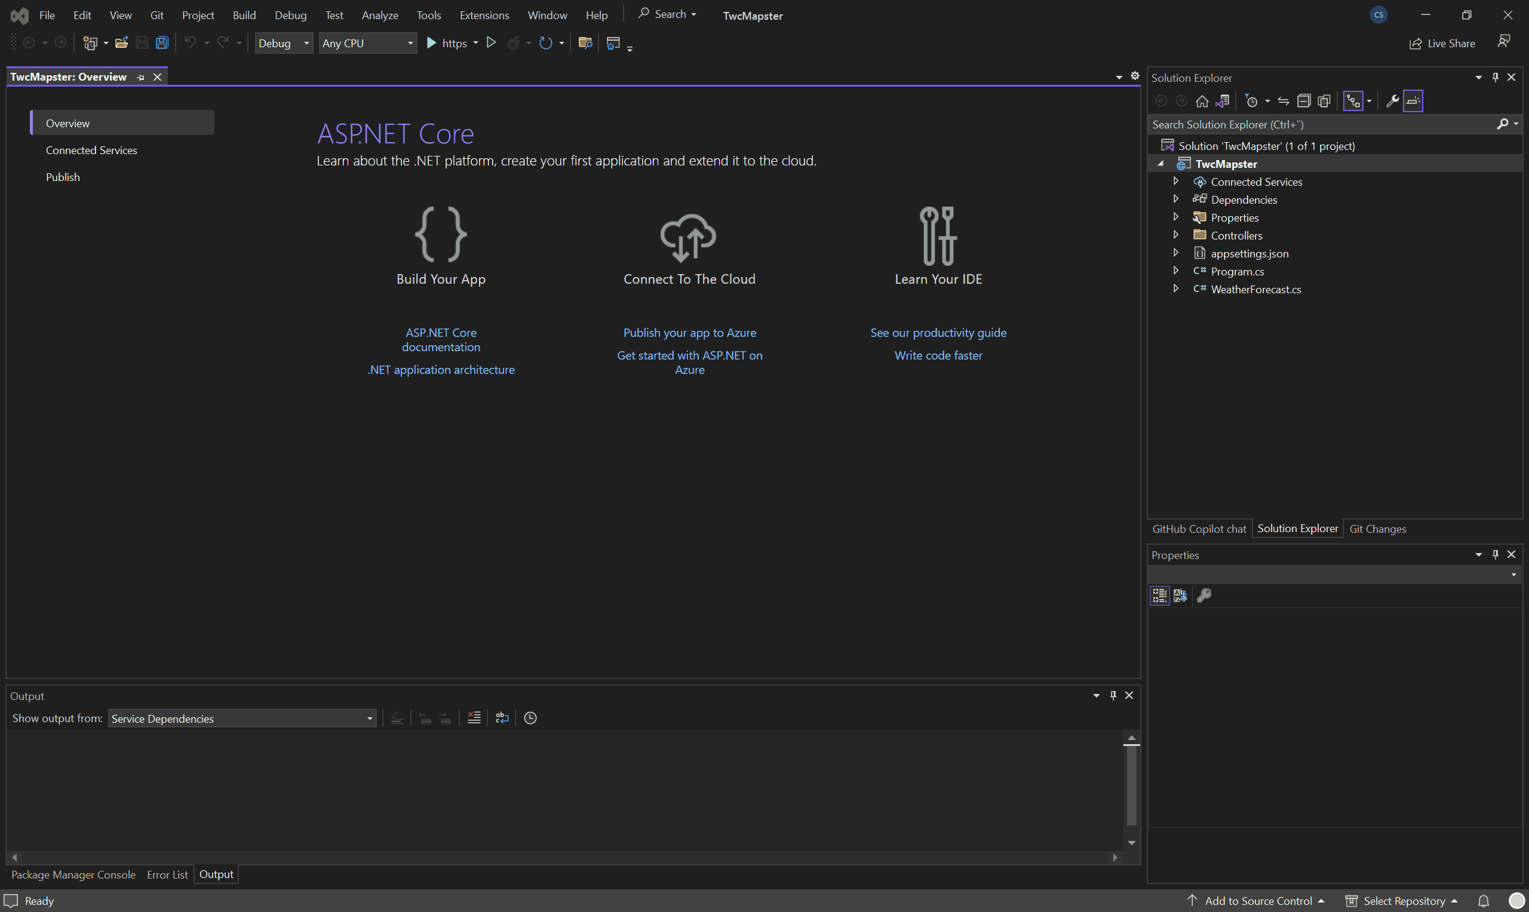Select Connected Services in left navigation
The width and height of the screenshot is (1529, 912).
(x=91, y=151)
